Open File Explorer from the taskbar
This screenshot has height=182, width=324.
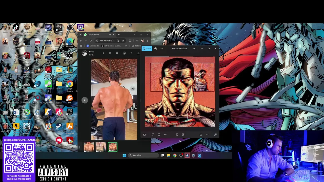coord(169,155)
